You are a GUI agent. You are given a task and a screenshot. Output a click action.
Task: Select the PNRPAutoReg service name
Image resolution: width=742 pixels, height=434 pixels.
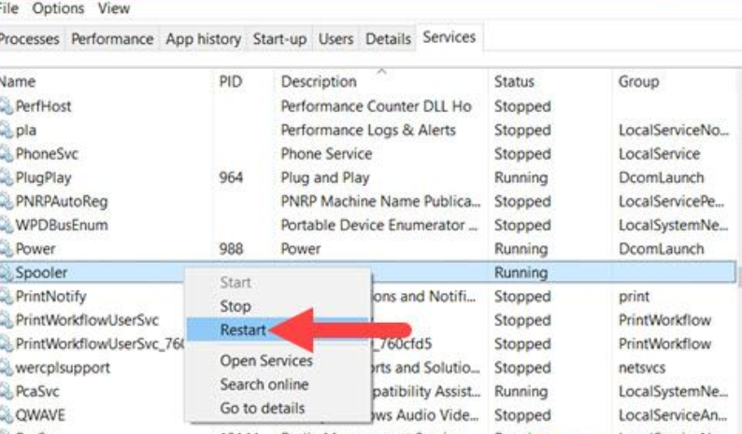pos(62,202)
